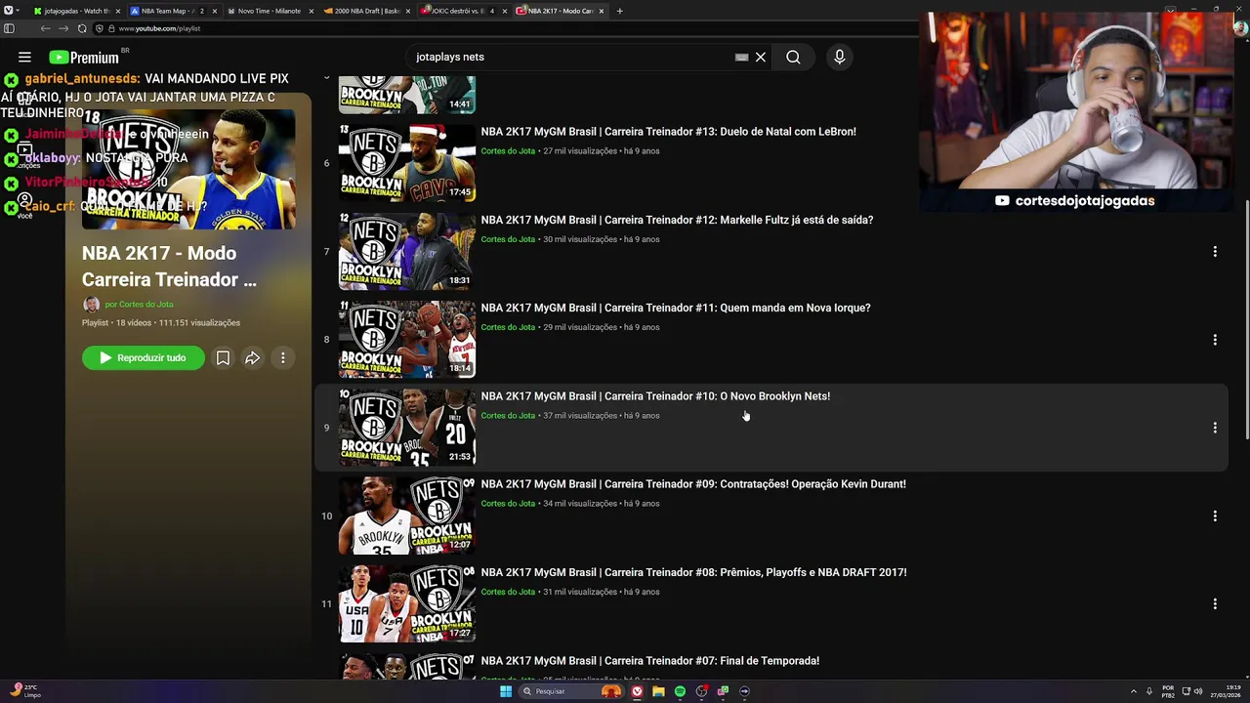Screen dimensions: 1250x703
Task: Open thumbnail of video #13 with 17:45 duration
Action: click(407, 163)
